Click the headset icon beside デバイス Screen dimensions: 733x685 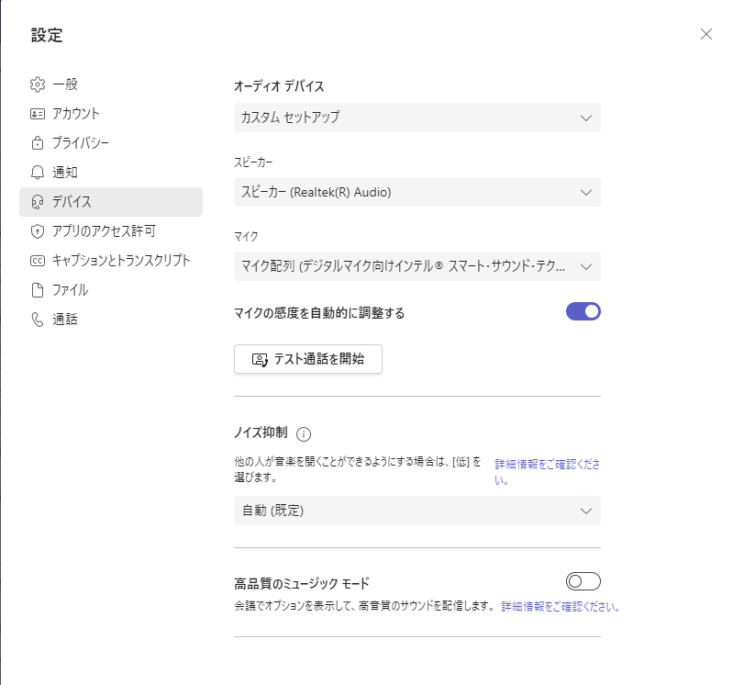pos(38,202)
